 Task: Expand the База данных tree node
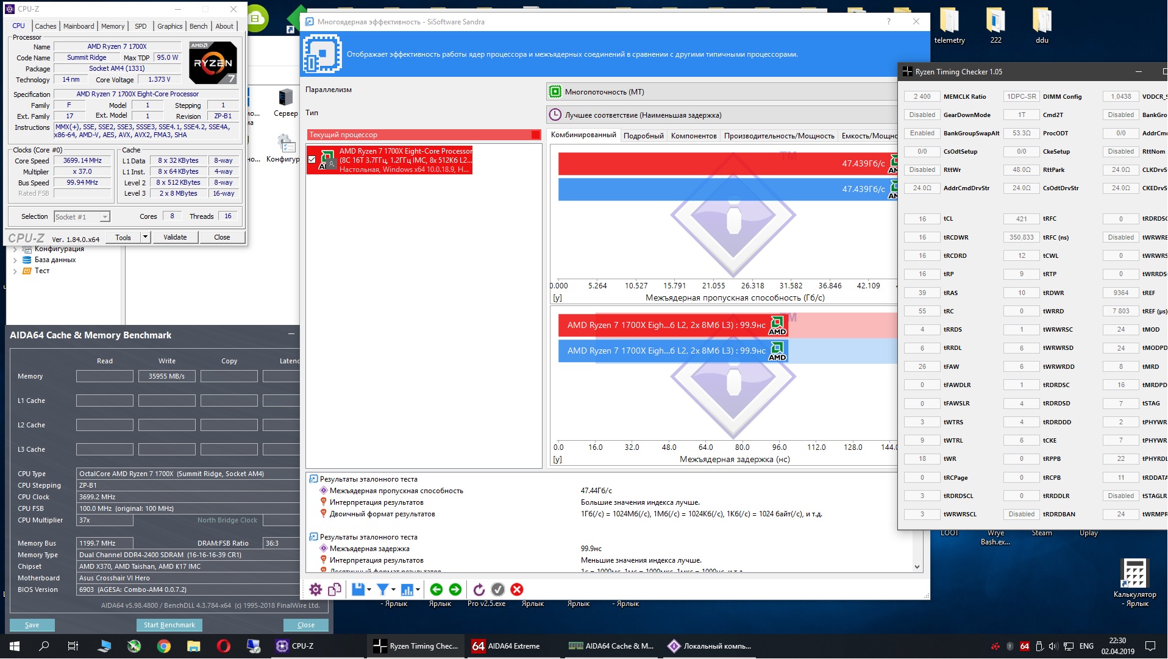pyautogui.click(x=15, y=260)
